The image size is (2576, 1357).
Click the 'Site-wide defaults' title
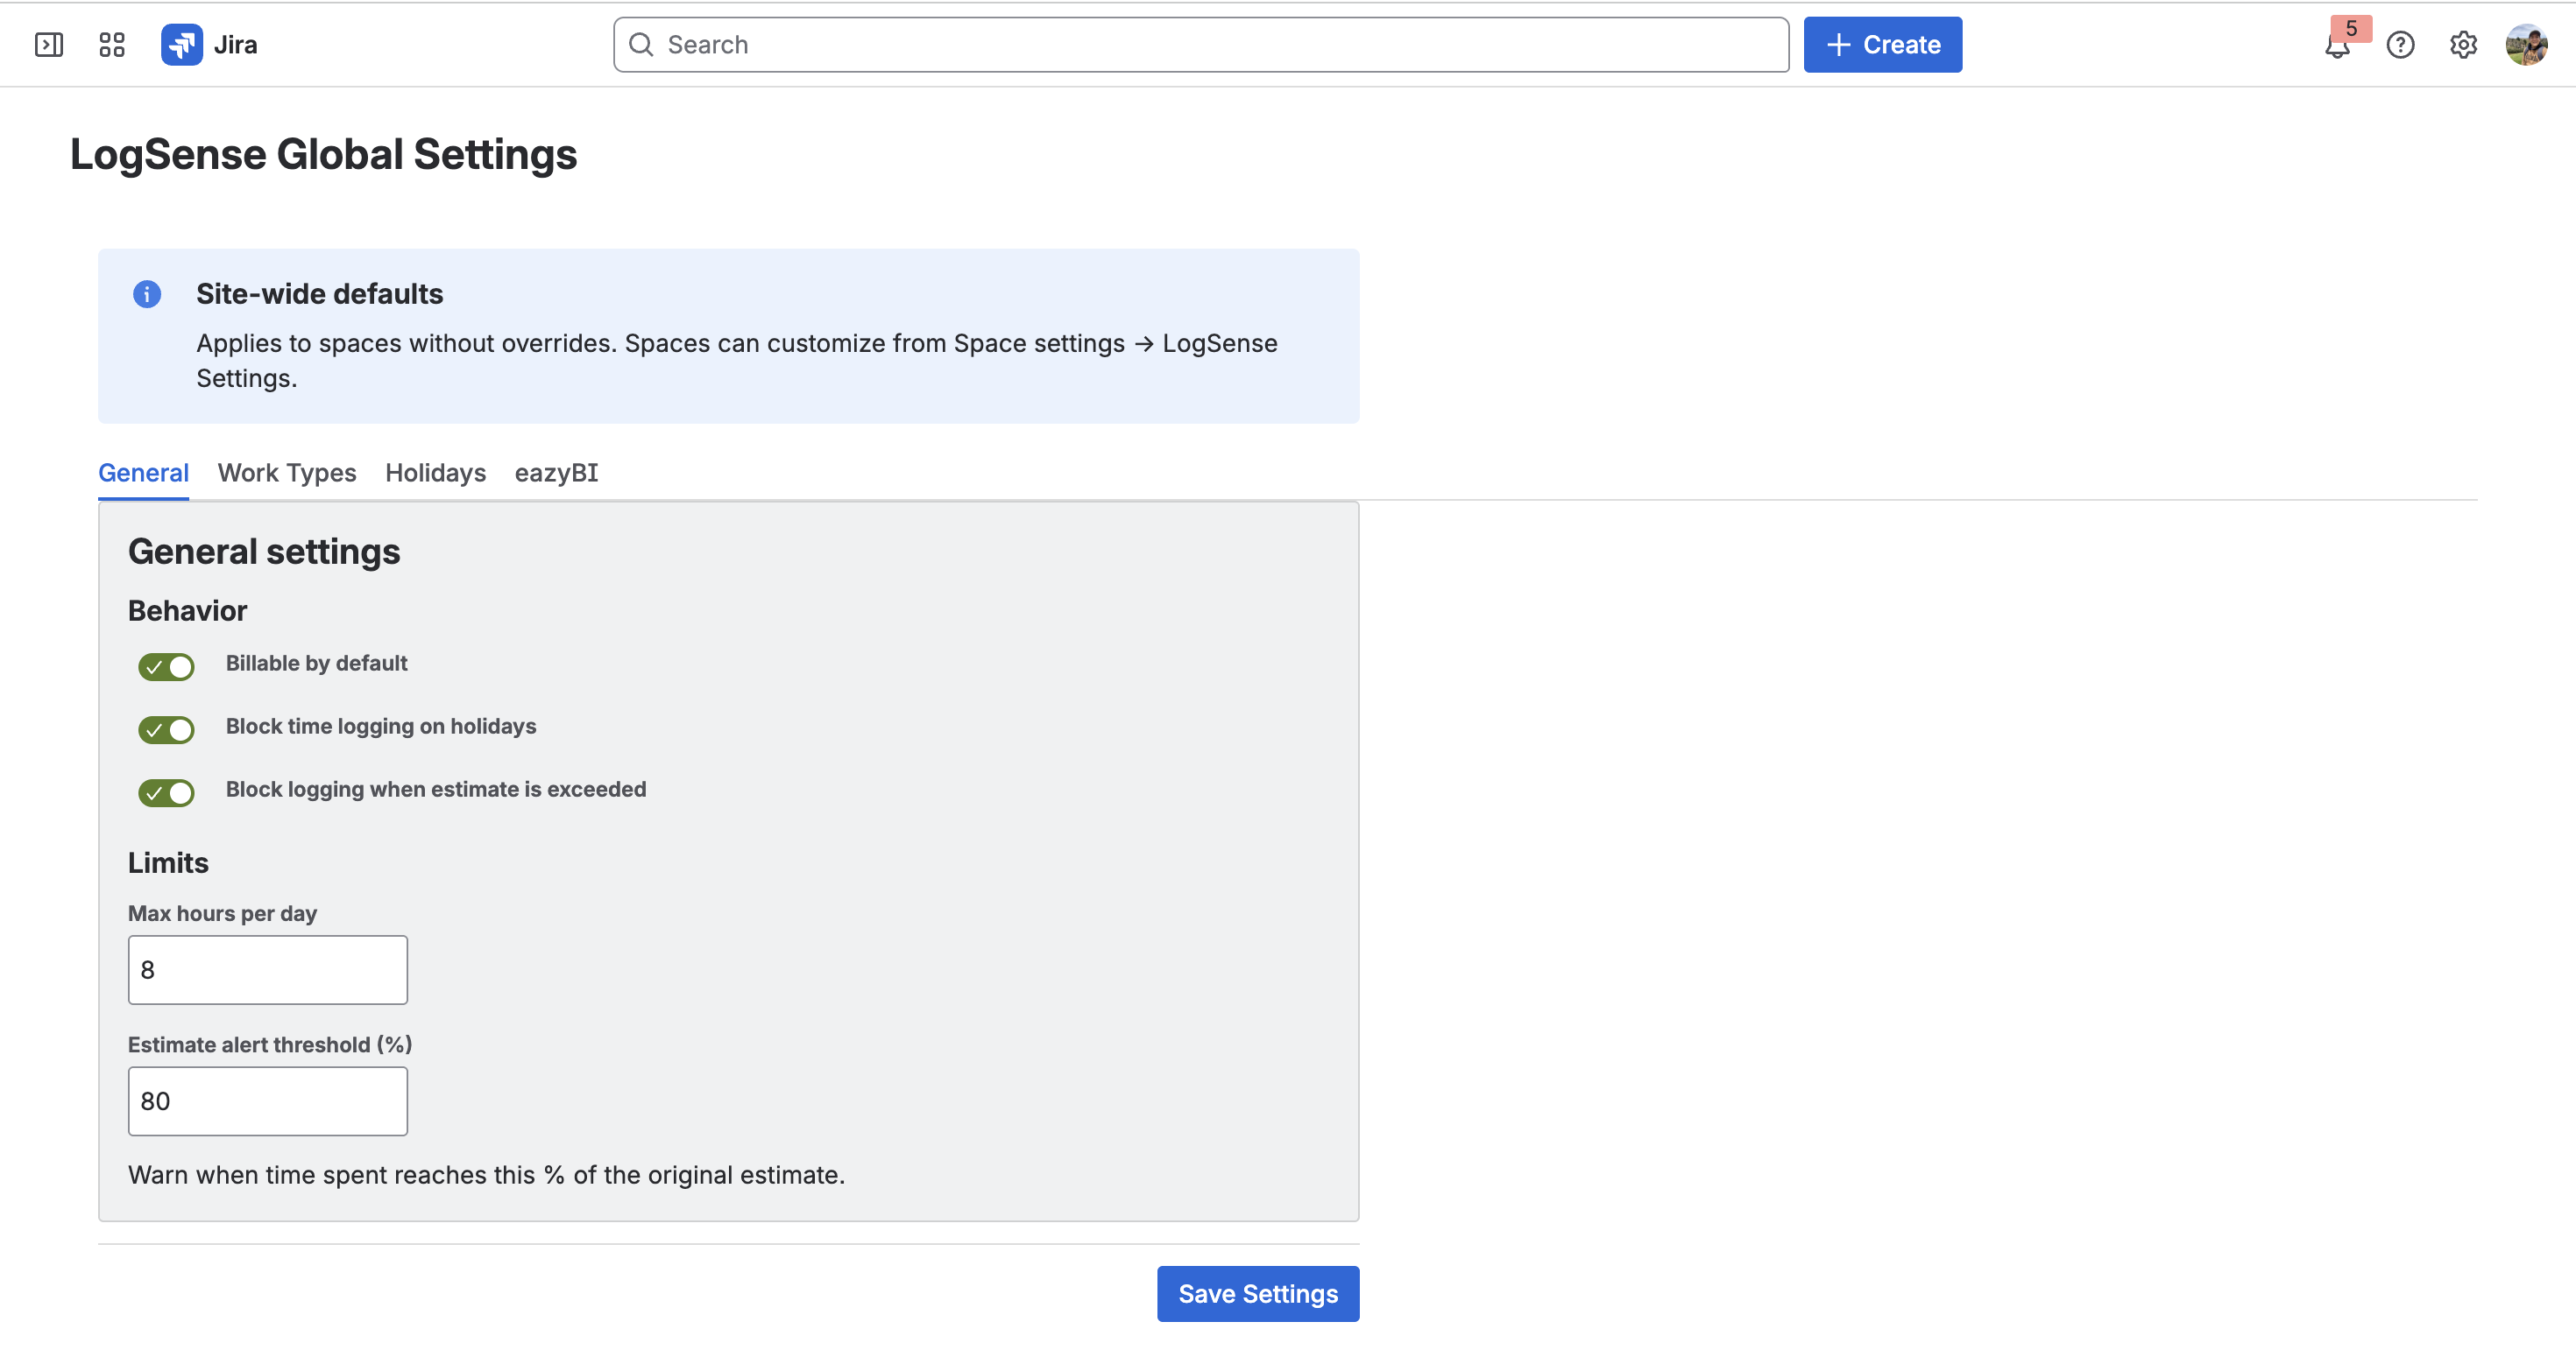click(x=319, y=294)
